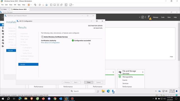This screenshot has height=101, width=180.
Task: Enter full screen mode
Action: pyautogui.click(x=58, y=5)
